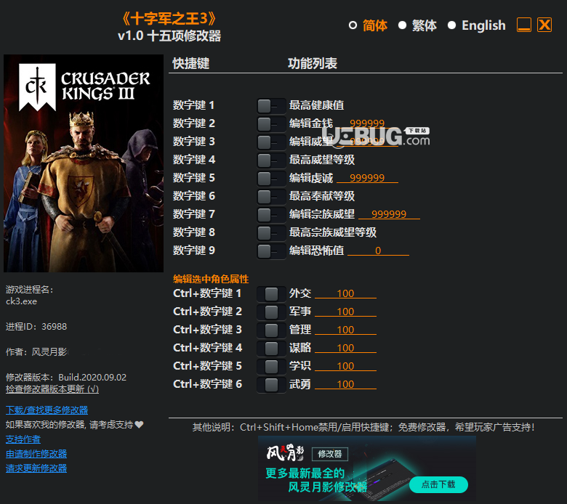
Task: Click the 快捷键 column header
Action: pyautogui.click(x=190, y=63)
